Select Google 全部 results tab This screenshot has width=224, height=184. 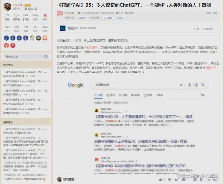click(x=99, y=95)
